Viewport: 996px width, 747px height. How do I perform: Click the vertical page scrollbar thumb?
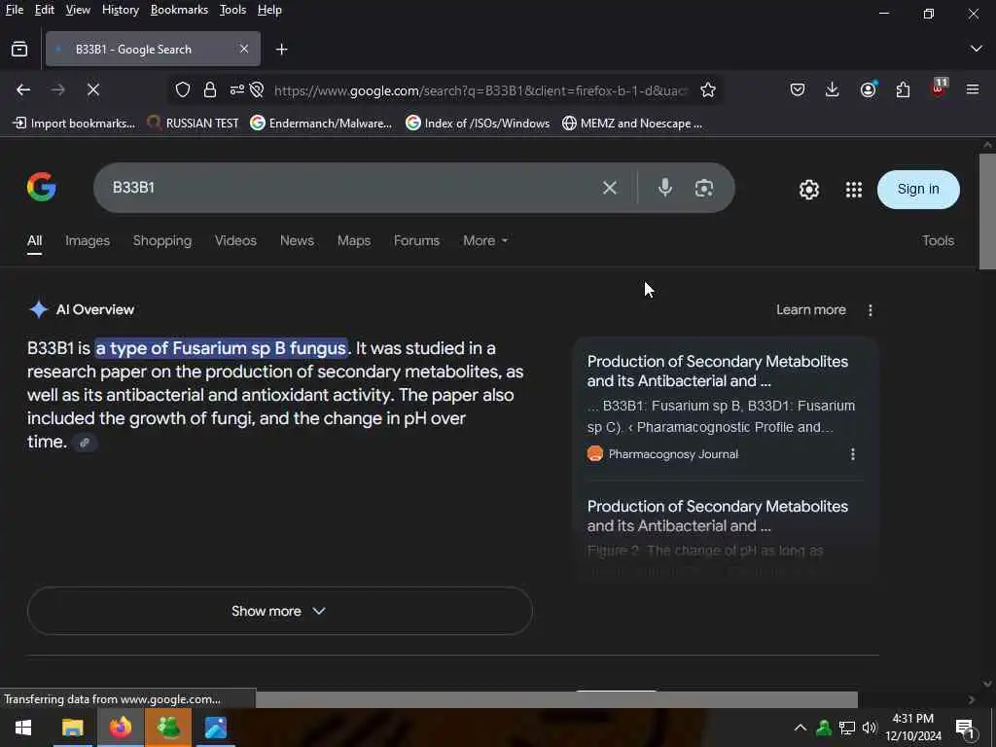pos(987,211)
